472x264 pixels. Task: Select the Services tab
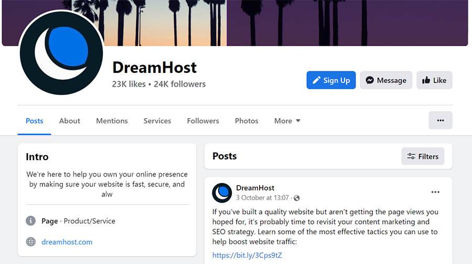pyautogui.click(x=157, y=121)
